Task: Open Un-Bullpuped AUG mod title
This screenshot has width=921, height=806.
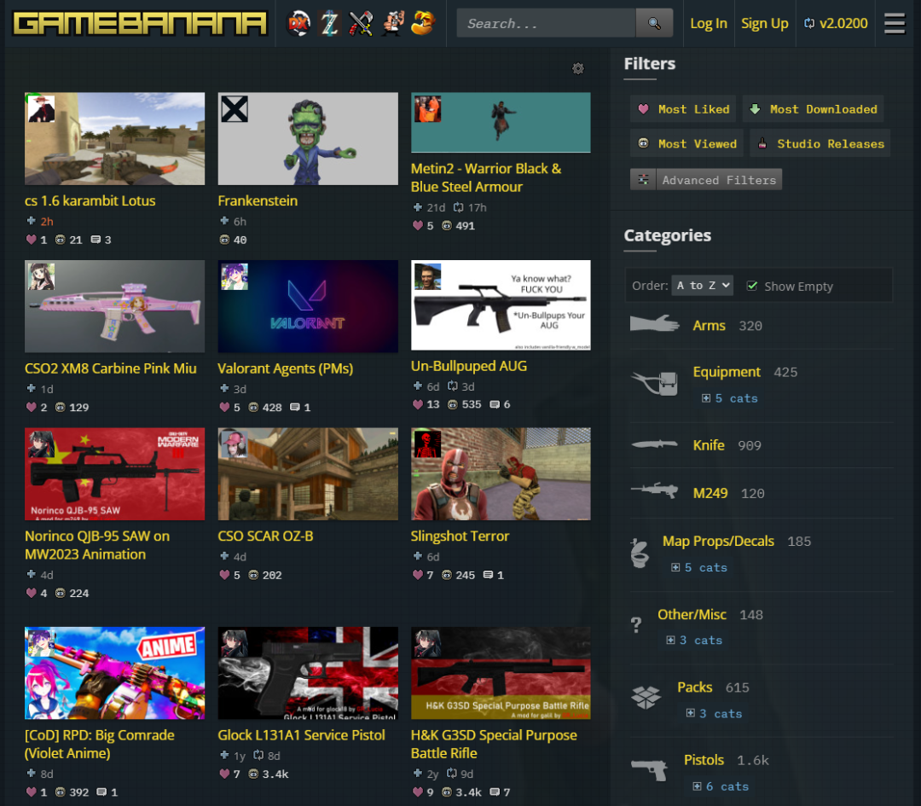Action: pyautogui.click(x=469, y=366)
